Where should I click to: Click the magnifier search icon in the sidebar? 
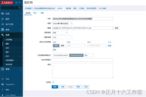[20, 8]
